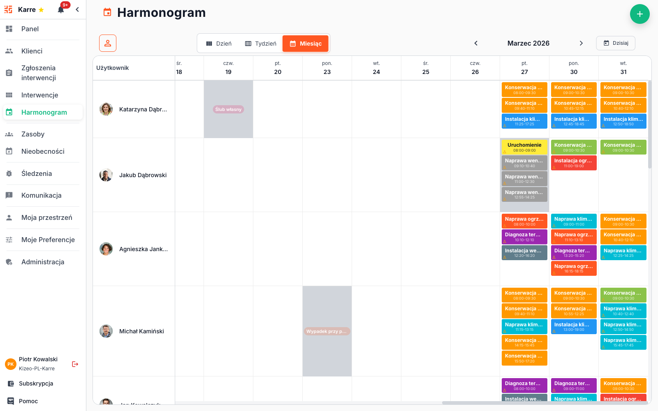Screen dimensions: 658x411
Task: Open the Administracja sidebar item
Action: click(43, 262)
